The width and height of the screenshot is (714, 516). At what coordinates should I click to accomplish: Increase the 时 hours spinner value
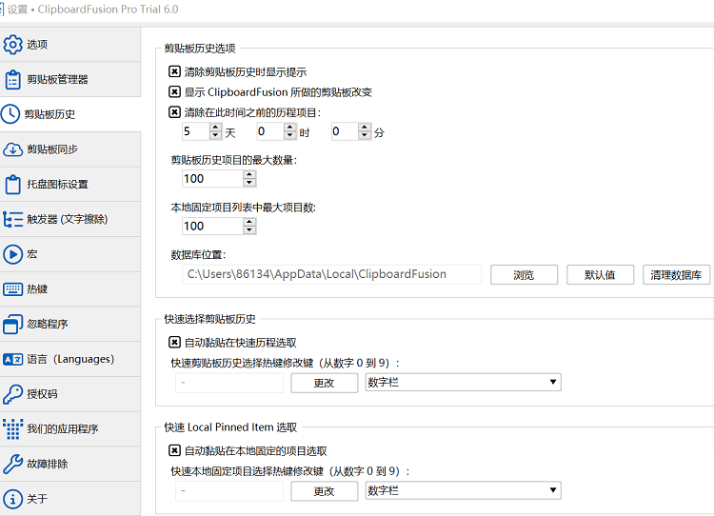[290, 128]
